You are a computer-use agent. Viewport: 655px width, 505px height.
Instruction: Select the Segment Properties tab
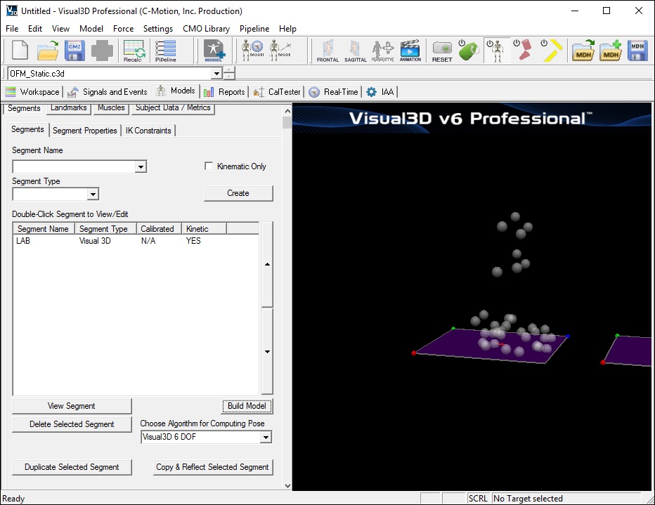[x=85, y=131]
